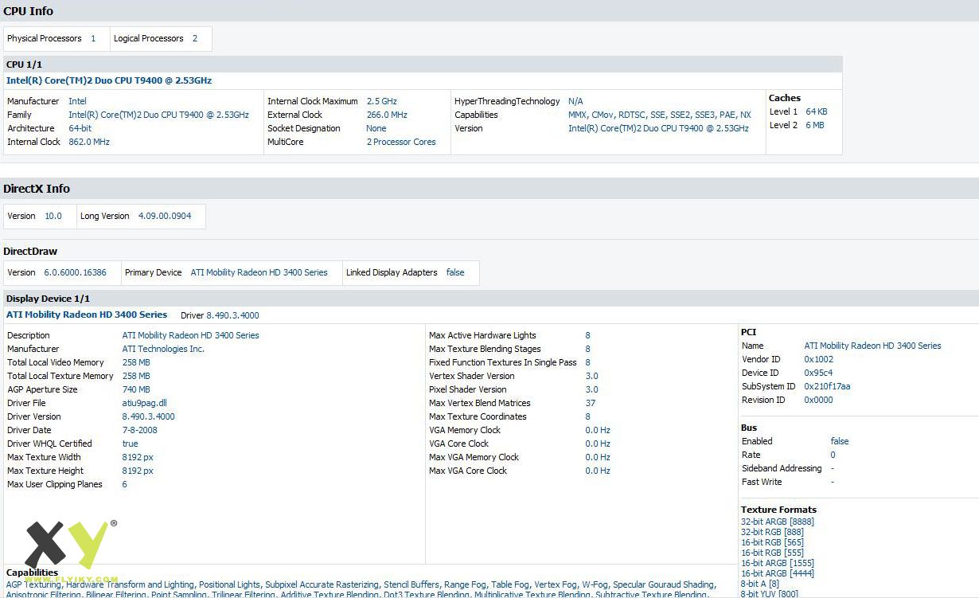Click Internal Clock Maximum value "2.5 GHz"

(x=382, y=101)
